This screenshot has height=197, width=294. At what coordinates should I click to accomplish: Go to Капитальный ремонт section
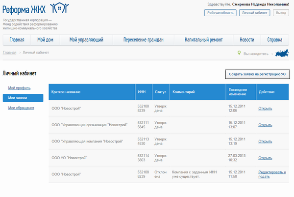coord(203,40)
